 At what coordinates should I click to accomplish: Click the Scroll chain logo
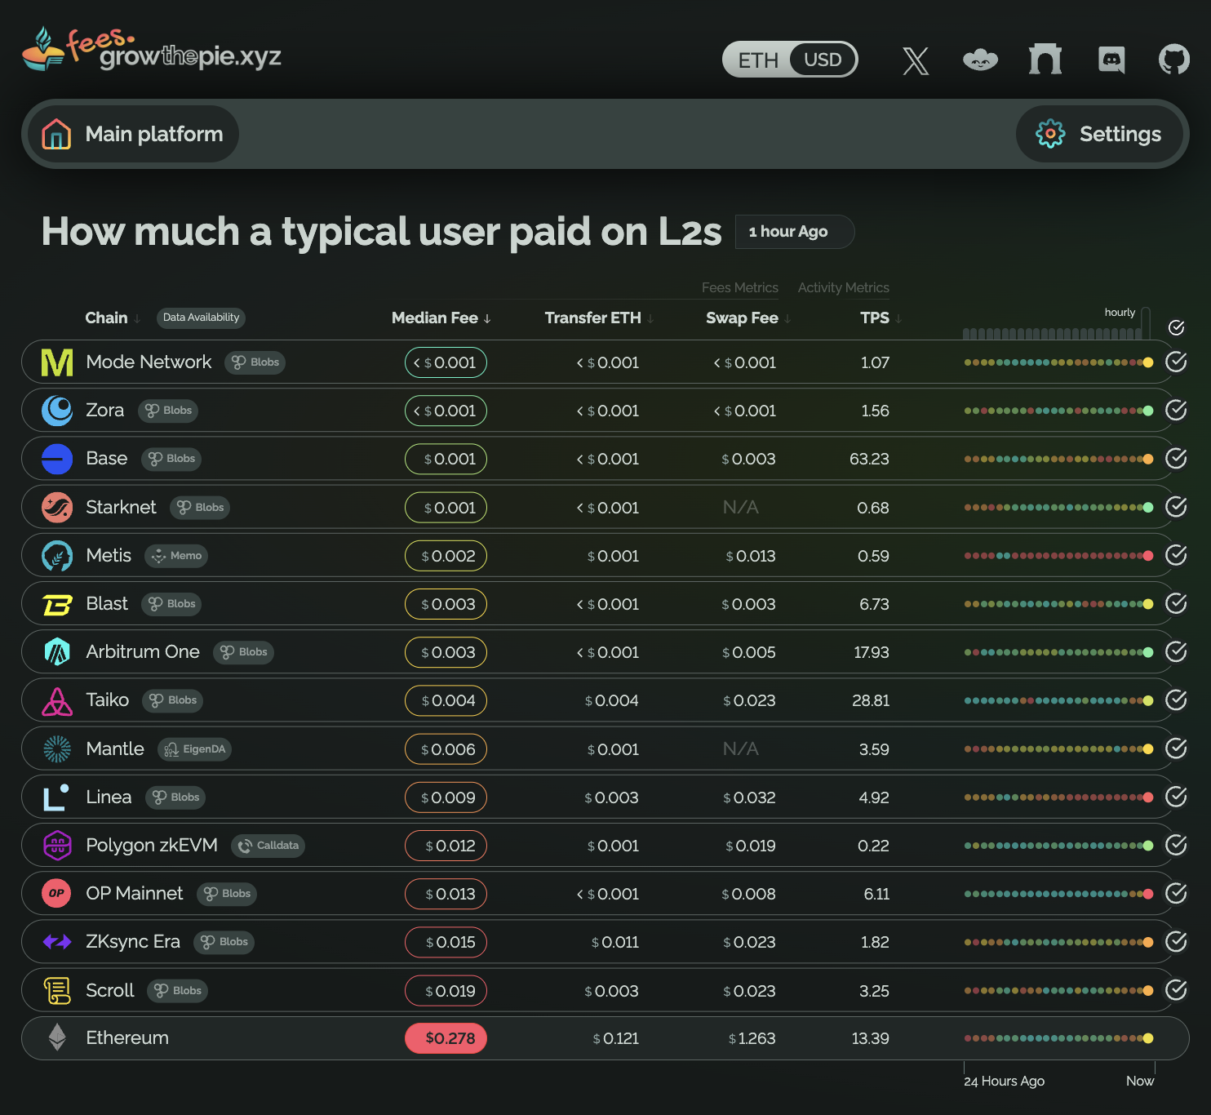57,990
